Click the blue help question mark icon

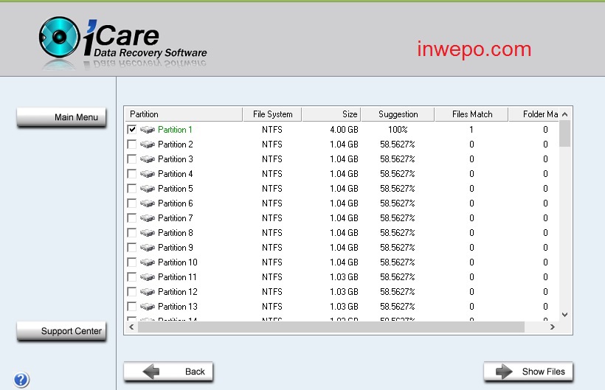click(21, 380)
